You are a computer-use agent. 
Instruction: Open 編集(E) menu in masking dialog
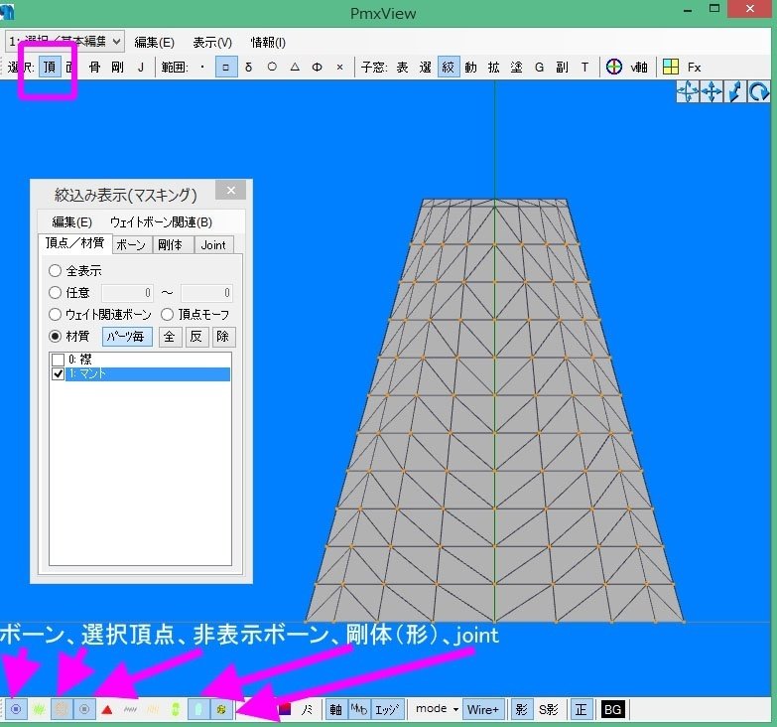71,222
